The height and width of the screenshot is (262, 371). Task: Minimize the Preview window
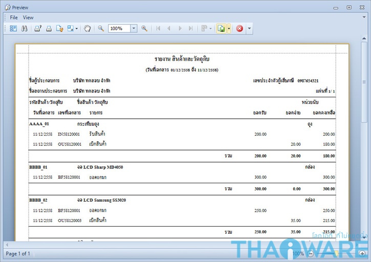coord(336,8)
